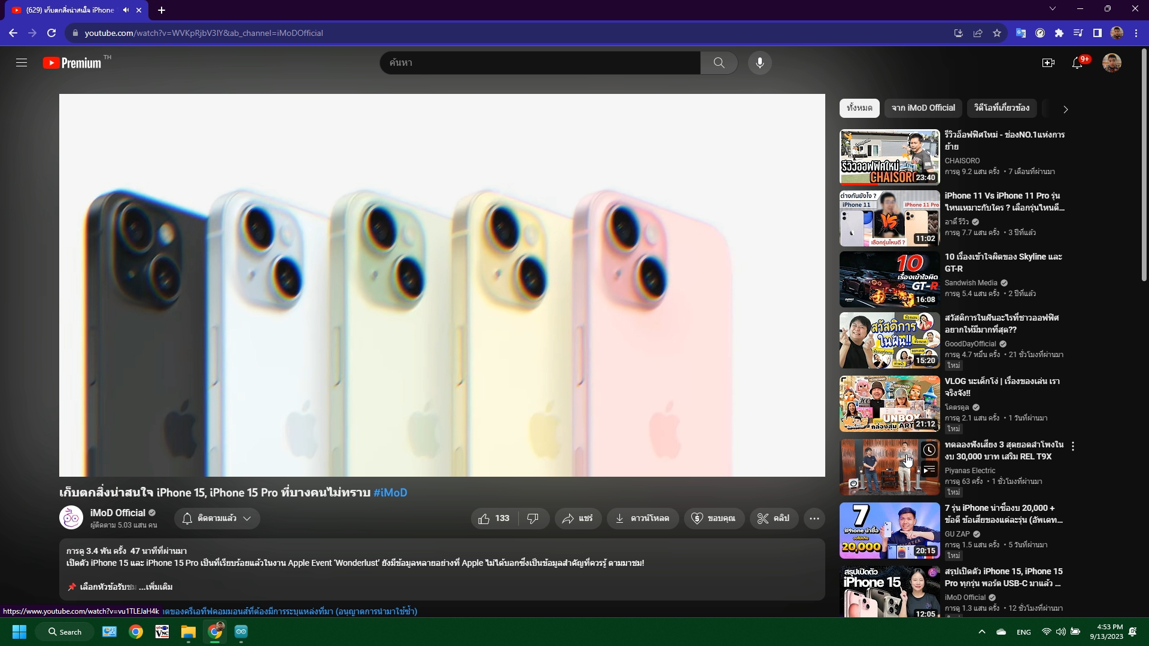Select the ทั้งหมด filter chip

tap(859, 108)
